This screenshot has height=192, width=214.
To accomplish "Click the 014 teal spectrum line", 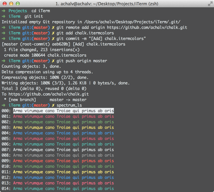I will coord(63,189).
